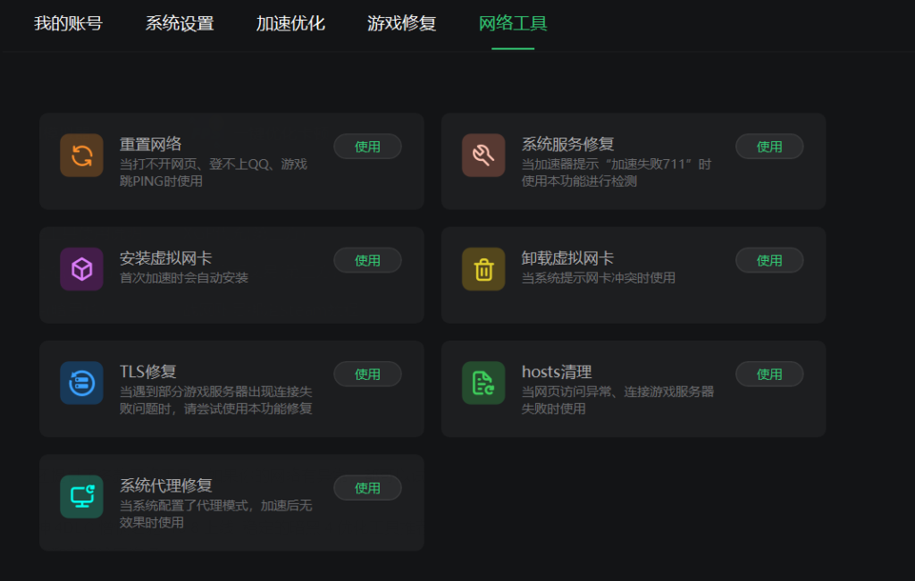915x581 pixels.
Task: Click 使用 for 系统代理修复
Action: (367, 488)
